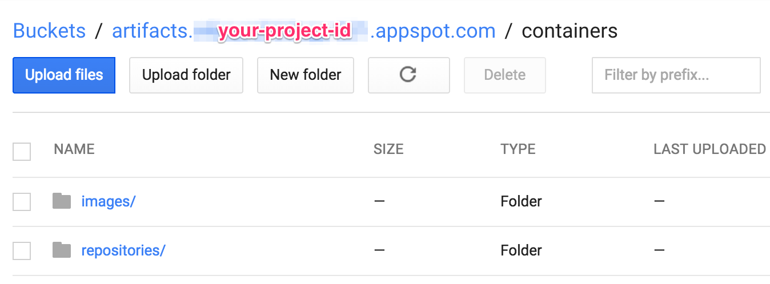Click the refresh icon button

408,75
